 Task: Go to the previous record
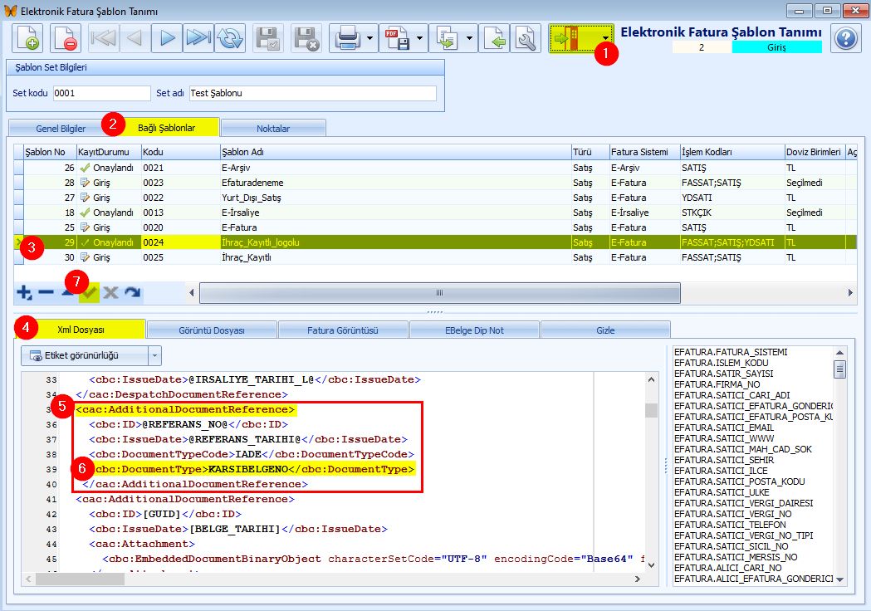135,38
